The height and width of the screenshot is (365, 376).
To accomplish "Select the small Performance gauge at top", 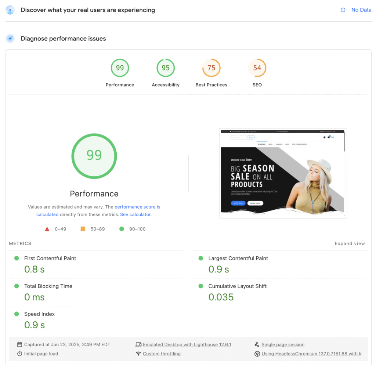I will 120,68.
